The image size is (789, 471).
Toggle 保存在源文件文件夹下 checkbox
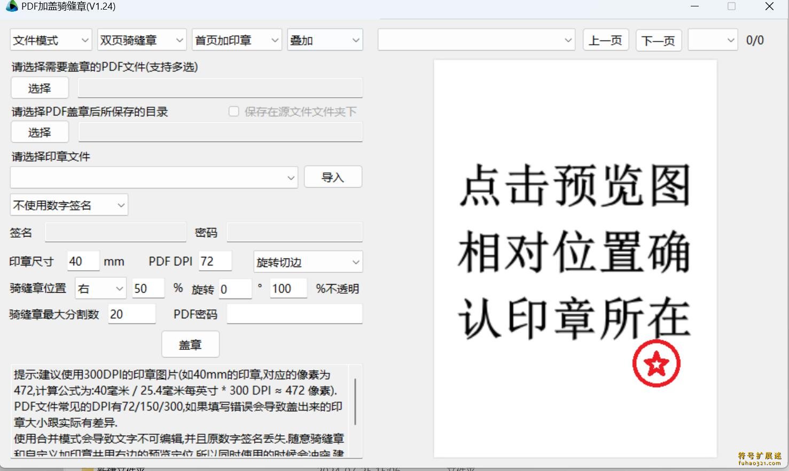233,112
